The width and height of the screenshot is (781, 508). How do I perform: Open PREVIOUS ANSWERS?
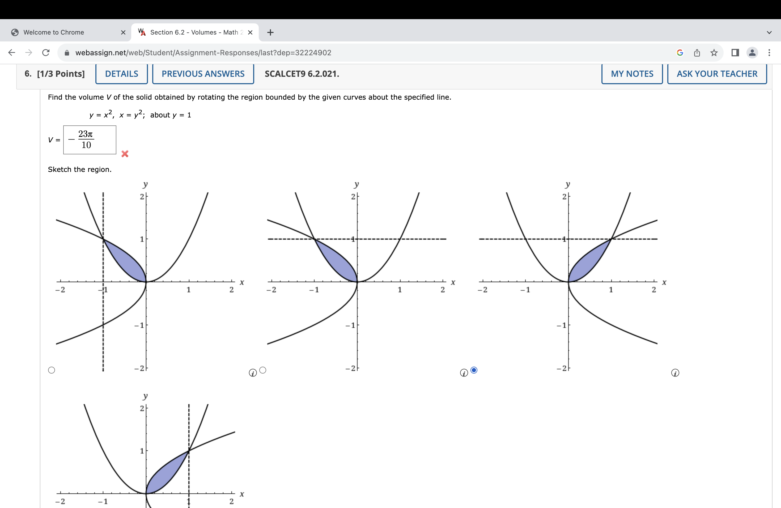coord(203,74)
